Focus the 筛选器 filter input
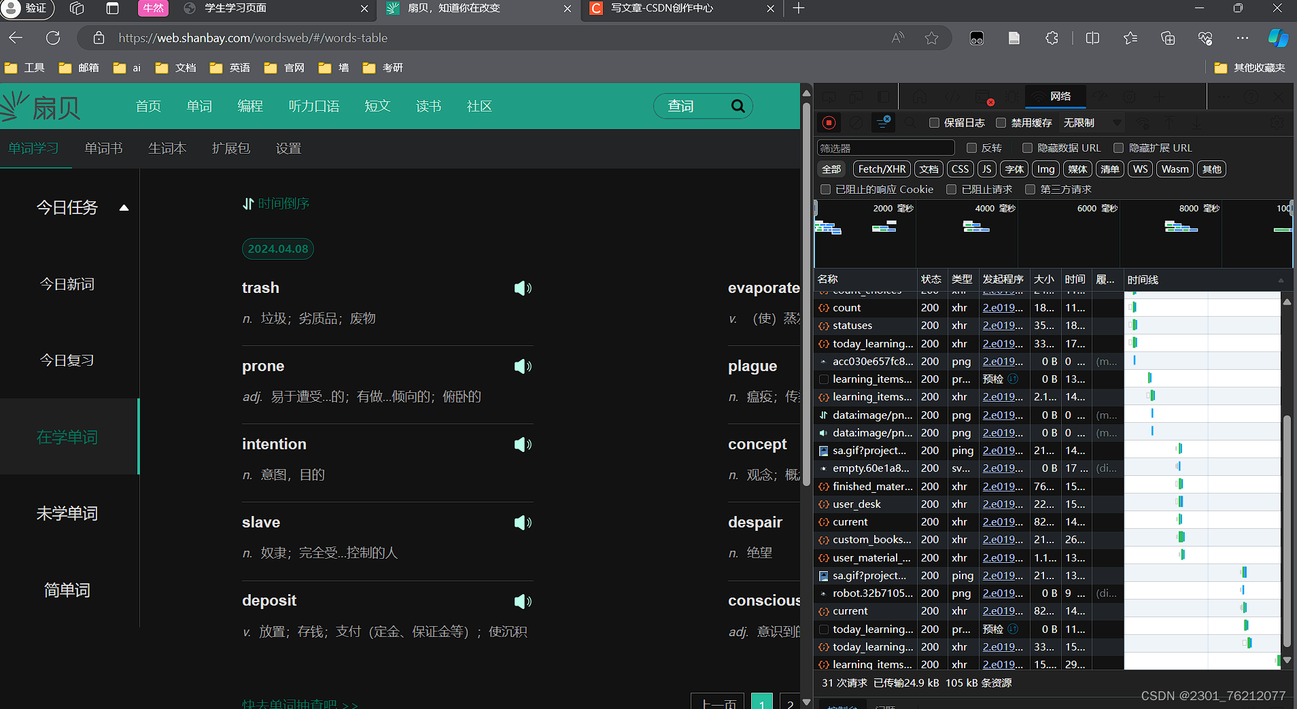 pyautogui.click(x=886, y=148)
